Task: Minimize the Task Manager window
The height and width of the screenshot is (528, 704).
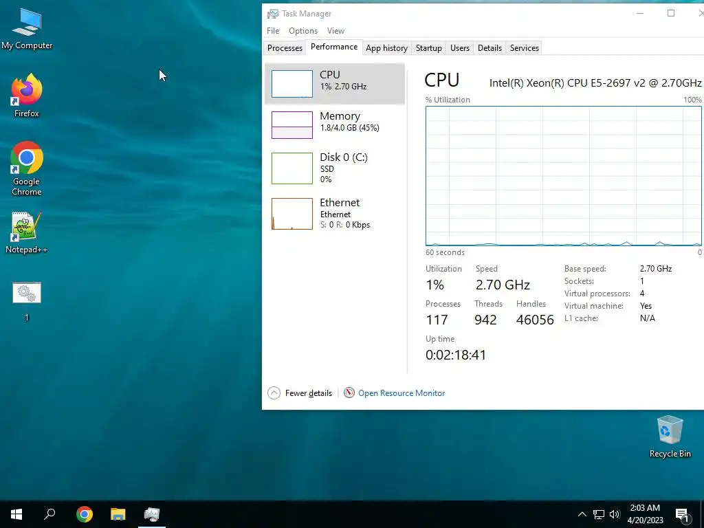Action: 640,14
